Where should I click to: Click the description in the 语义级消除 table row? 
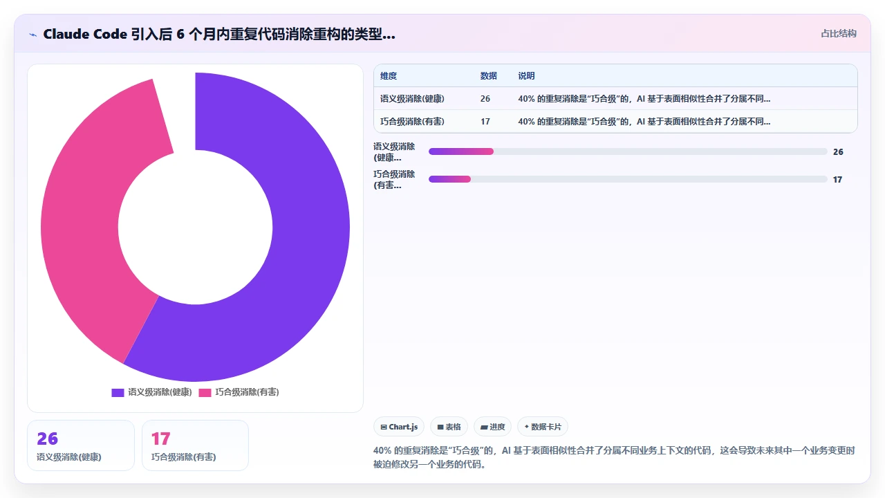[644, 99]
